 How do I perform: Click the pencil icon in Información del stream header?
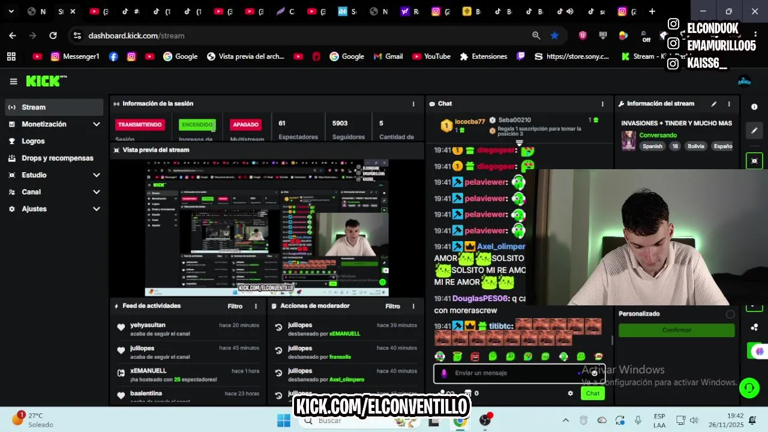pos(713,104)
